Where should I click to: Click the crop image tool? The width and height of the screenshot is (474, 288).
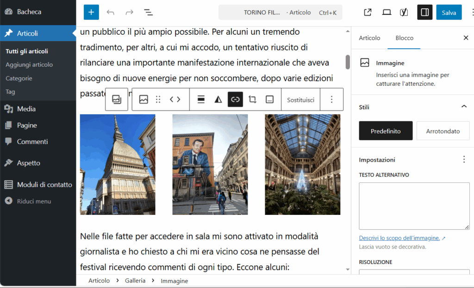coord(252,100)
